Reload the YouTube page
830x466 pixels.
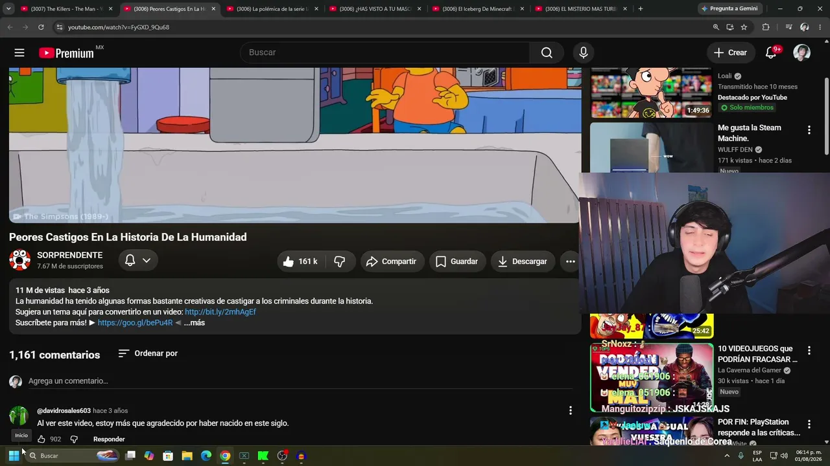41,27
